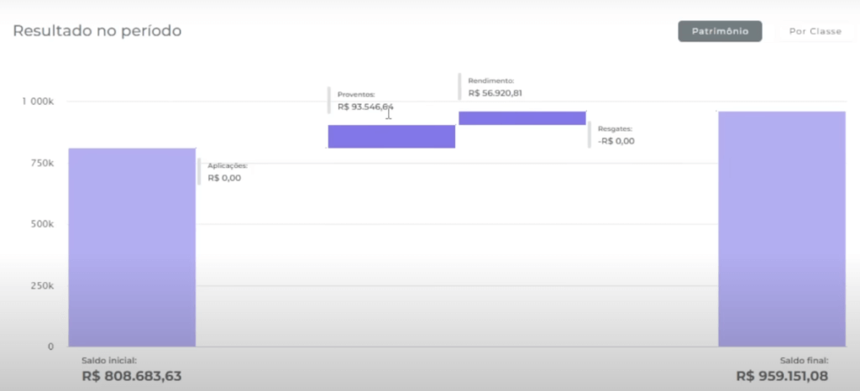Image resolution: width=860 pixels, height=391 pixels.
Task: Click the gray marker beside Resgates
Action: [x=590, y=134]
